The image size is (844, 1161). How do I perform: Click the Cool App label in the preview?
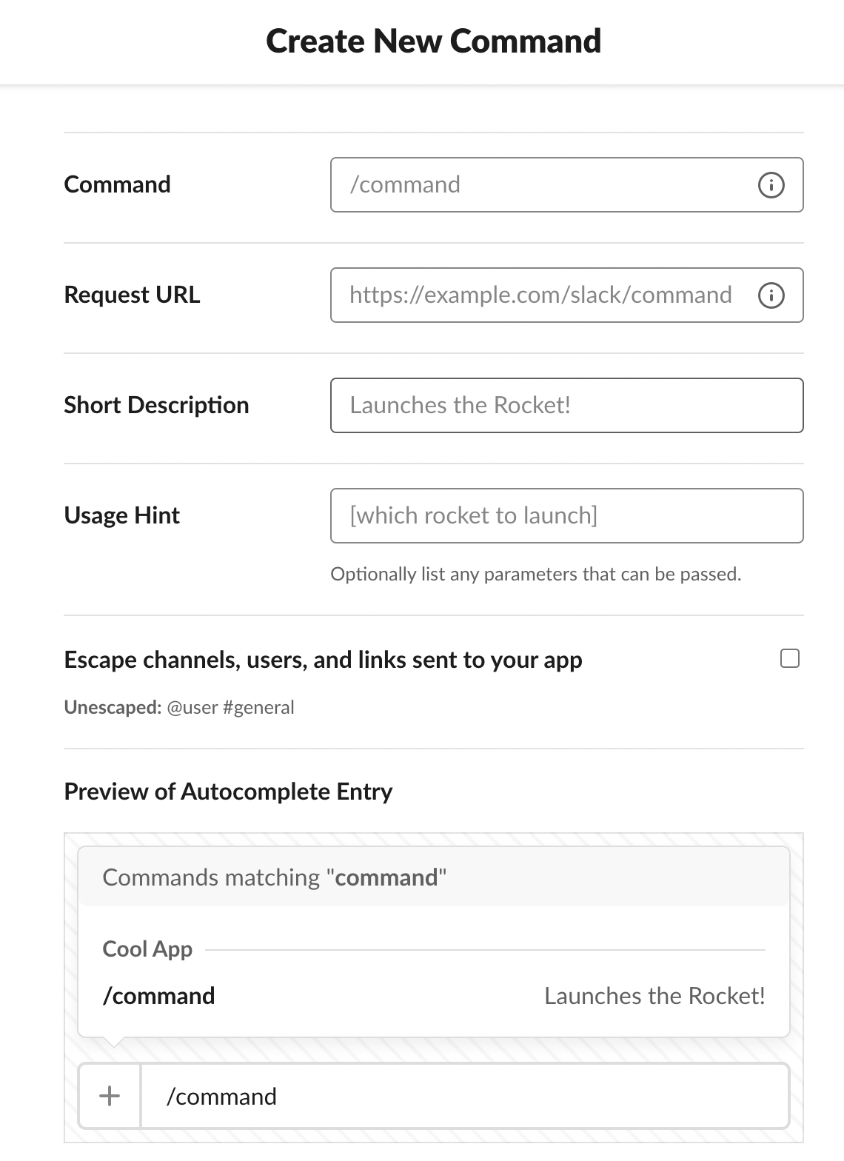pos(147,948)
